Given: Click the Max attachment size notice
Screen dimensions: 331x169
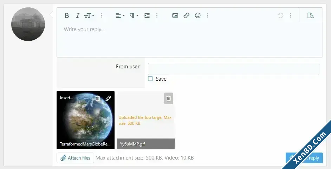Looking at the screenshot, I should point(145,158).
